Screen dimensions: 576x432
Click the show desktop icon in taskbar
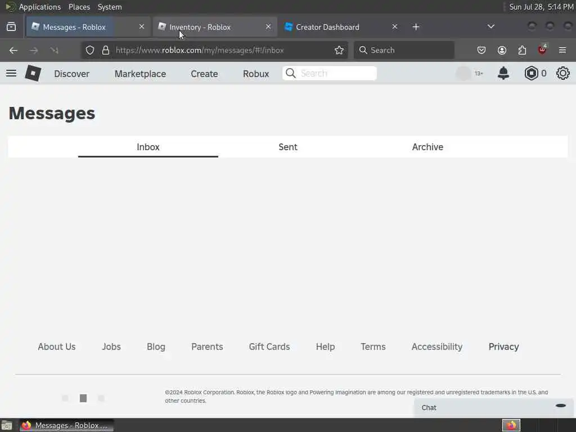(x=7, y=426)
